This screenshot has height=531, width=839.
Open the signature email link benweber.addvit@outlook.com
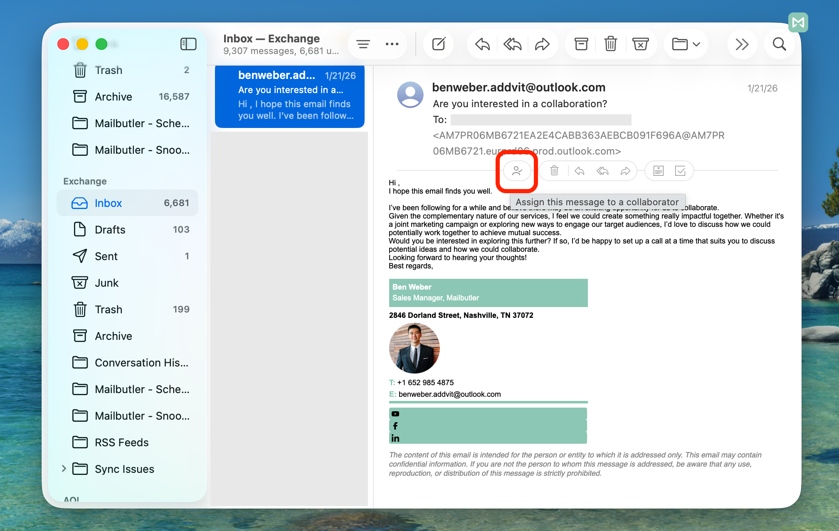[449, 394]
